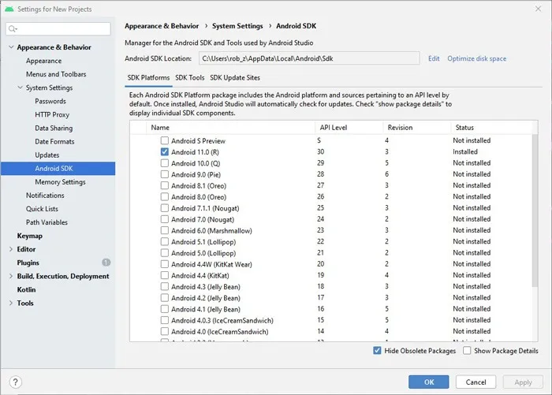
Task: Open the Passwords settings page
Action: point(50,102)
